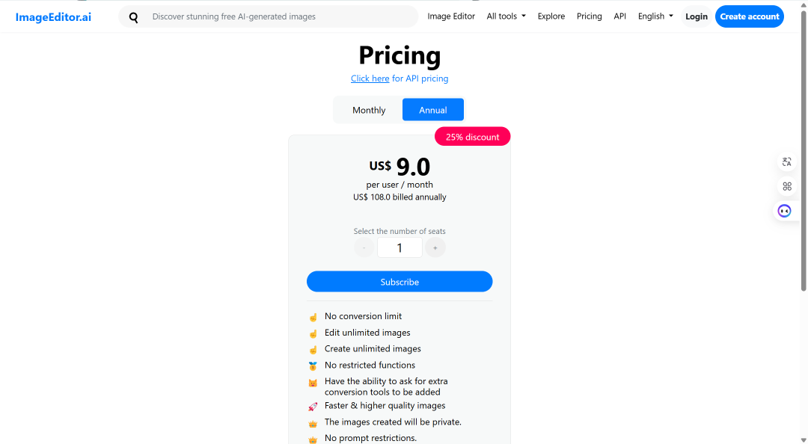The width and height of the screenshot is (808, 444).
Task: Expand the All tools dropdown
Action: [506, 16]
